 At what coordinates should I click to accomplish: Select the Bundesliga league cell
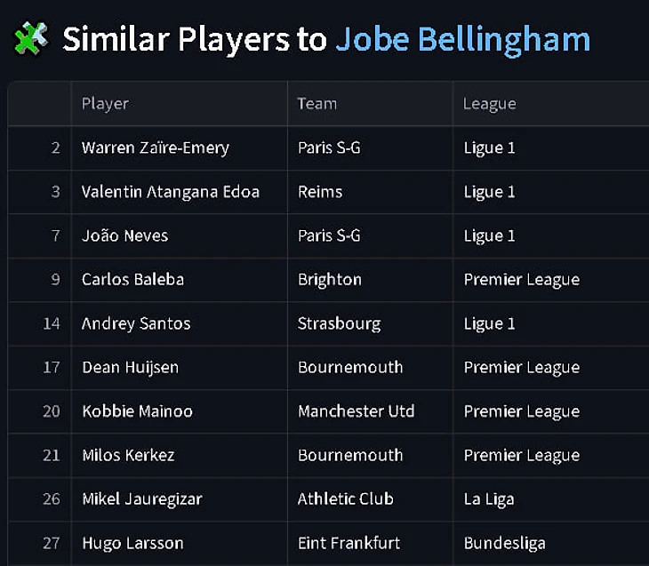[505, 543]
